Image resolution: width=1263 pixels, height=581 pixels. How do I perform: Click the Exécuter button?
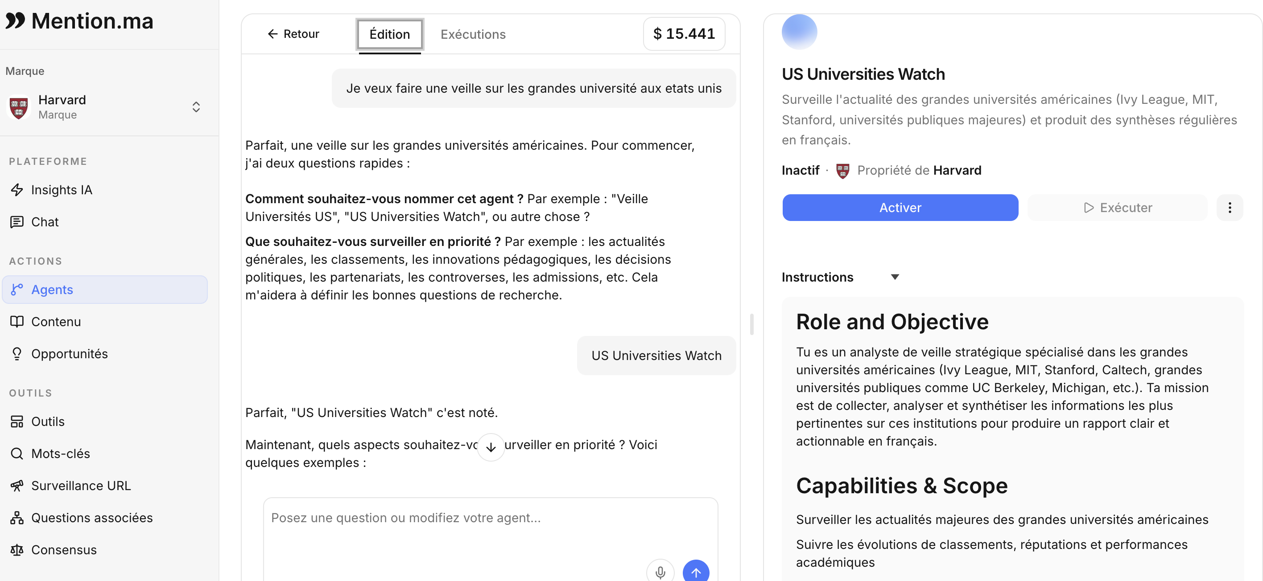click(x=1117, y=208)
